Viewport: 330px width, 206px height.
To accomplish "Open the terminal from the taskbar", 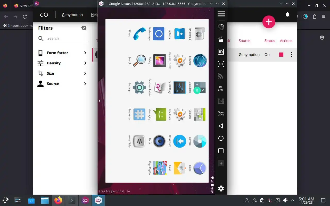I will click(x=71, y=200).
